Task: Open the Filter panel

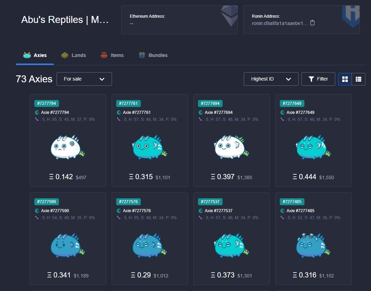Action: (x=318, y=79)
